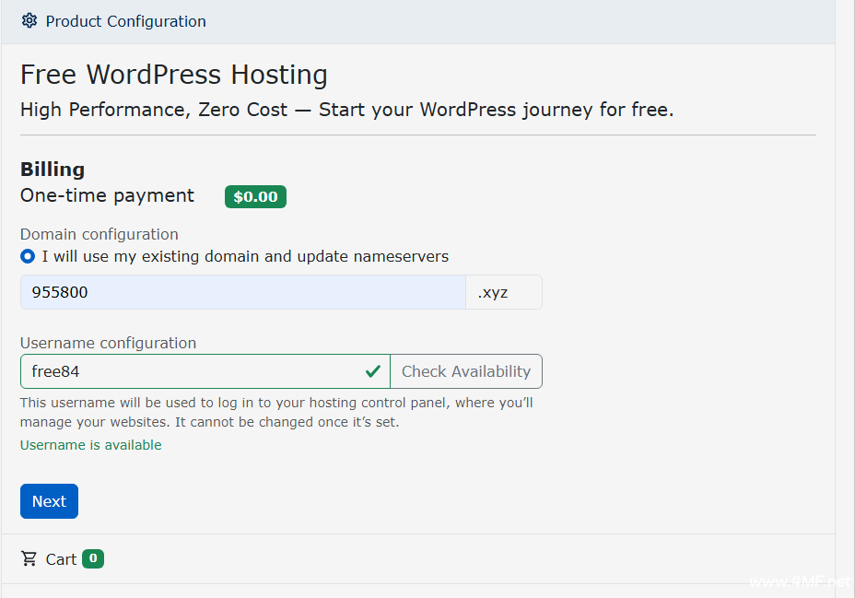Select the existing domain radio button

[x=28, y=256]
